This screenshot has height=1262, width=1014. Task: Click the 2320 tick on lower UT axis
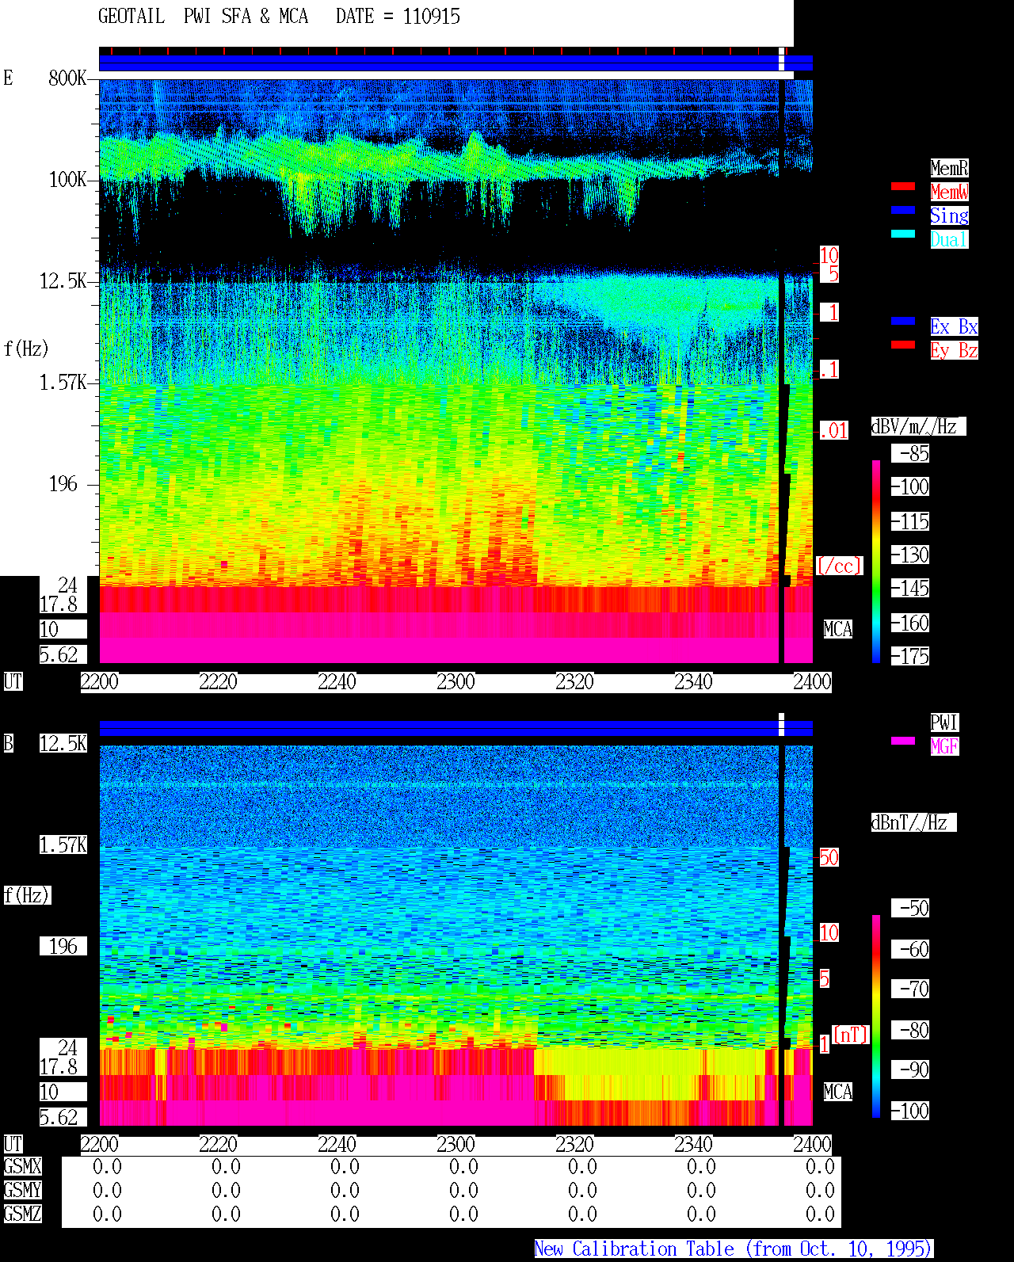click(574, 1145)
